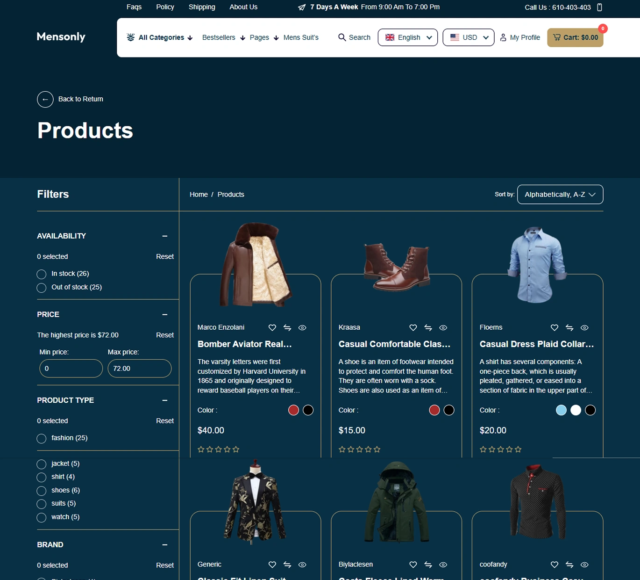Screen dimensions: 640x580
Task: Filter by shoes product type
Action: pyautogui.click(x=42, y=491)
